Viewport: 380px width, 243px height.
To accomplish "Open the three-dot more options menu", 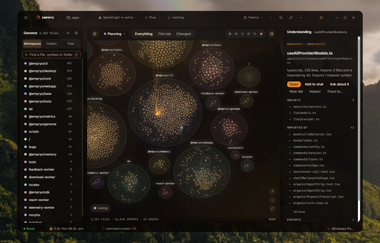I will coord(301,18).
